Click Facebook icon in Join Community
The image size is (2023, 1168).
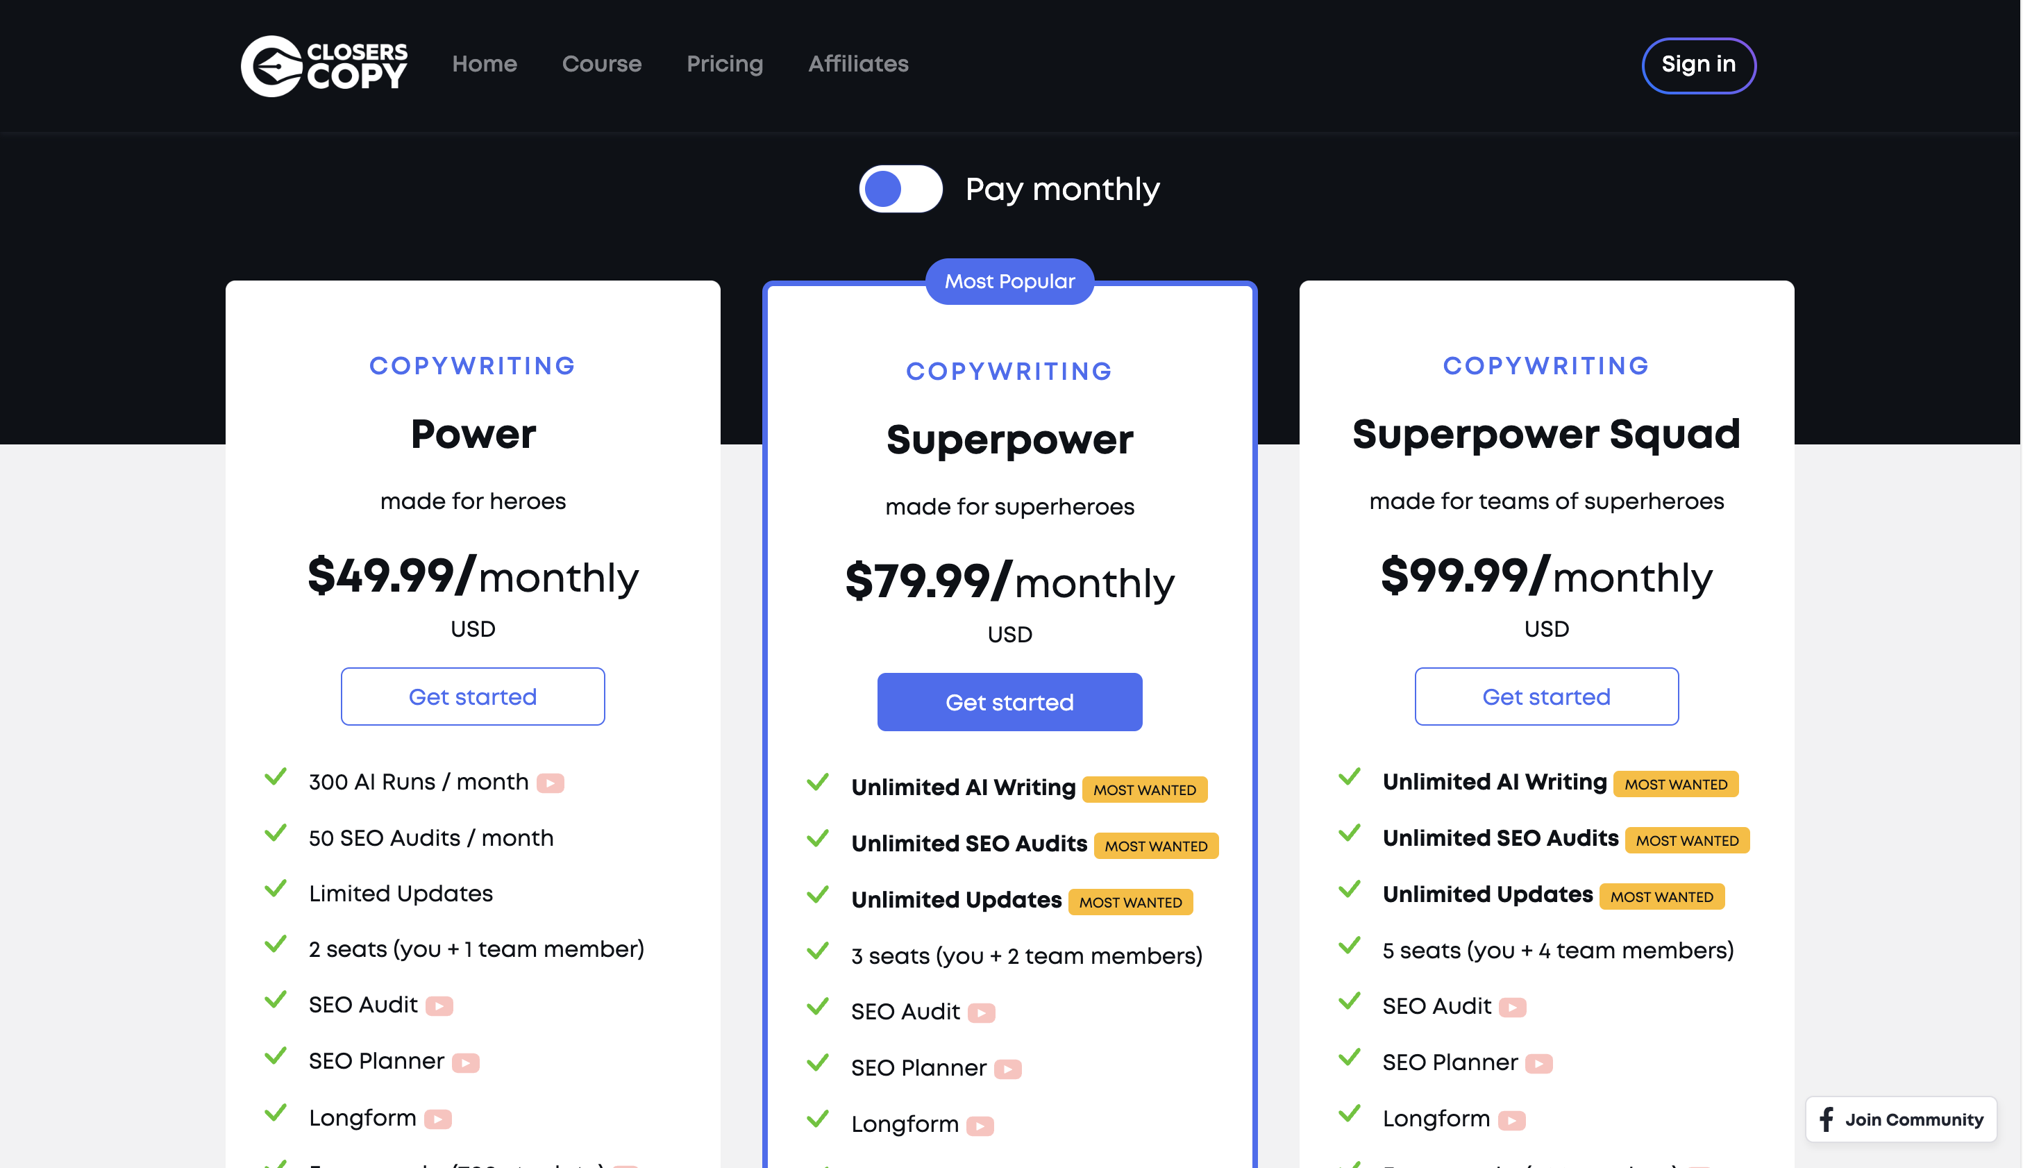coord(1827,1119)
